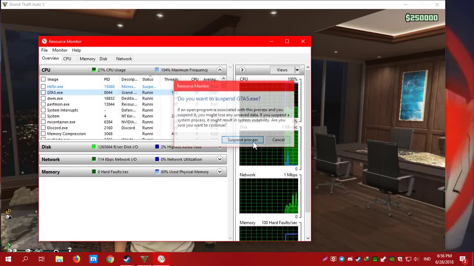
Task: Click the Grand Theft Auto V window icon
Action: (4, 4)
